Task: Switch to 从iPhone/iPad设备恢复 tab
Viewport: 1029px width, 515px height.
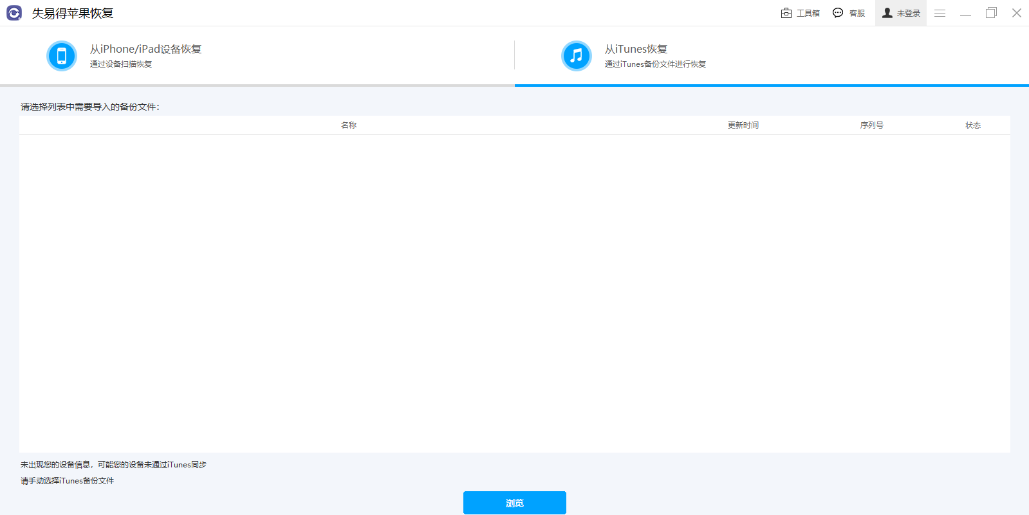Action: click(x=145, y=50)
